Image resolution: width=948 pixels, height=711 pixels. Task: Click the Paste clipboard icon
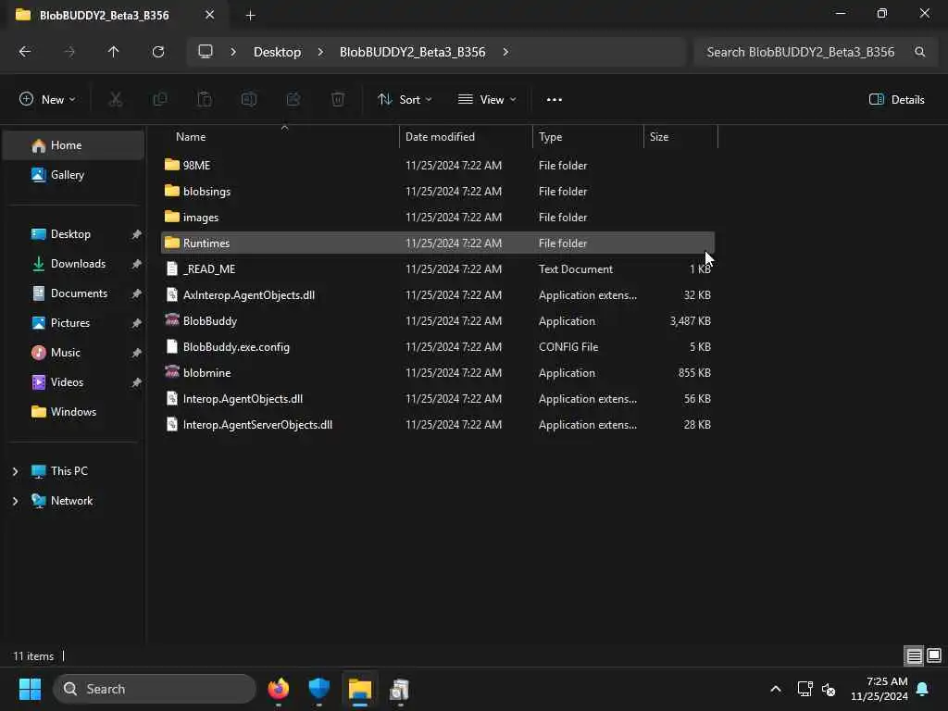pos(205,99)
